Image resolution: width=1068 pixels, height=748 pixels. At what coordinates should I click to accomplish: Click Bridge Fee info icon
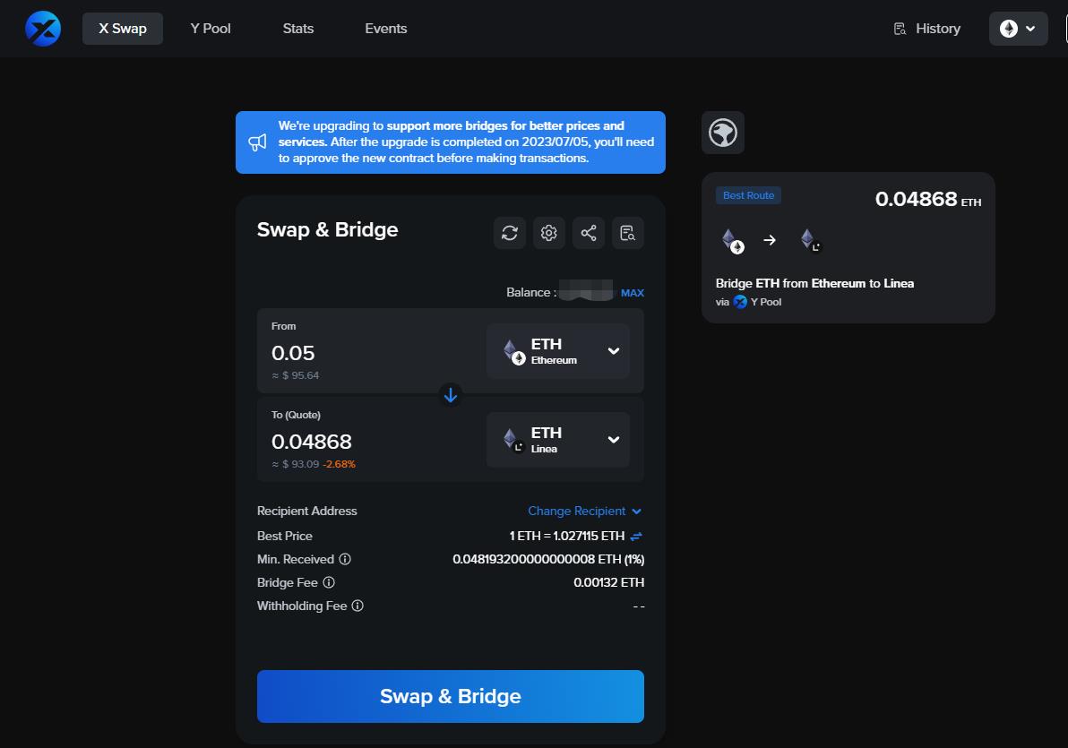[x=329, y=582]
